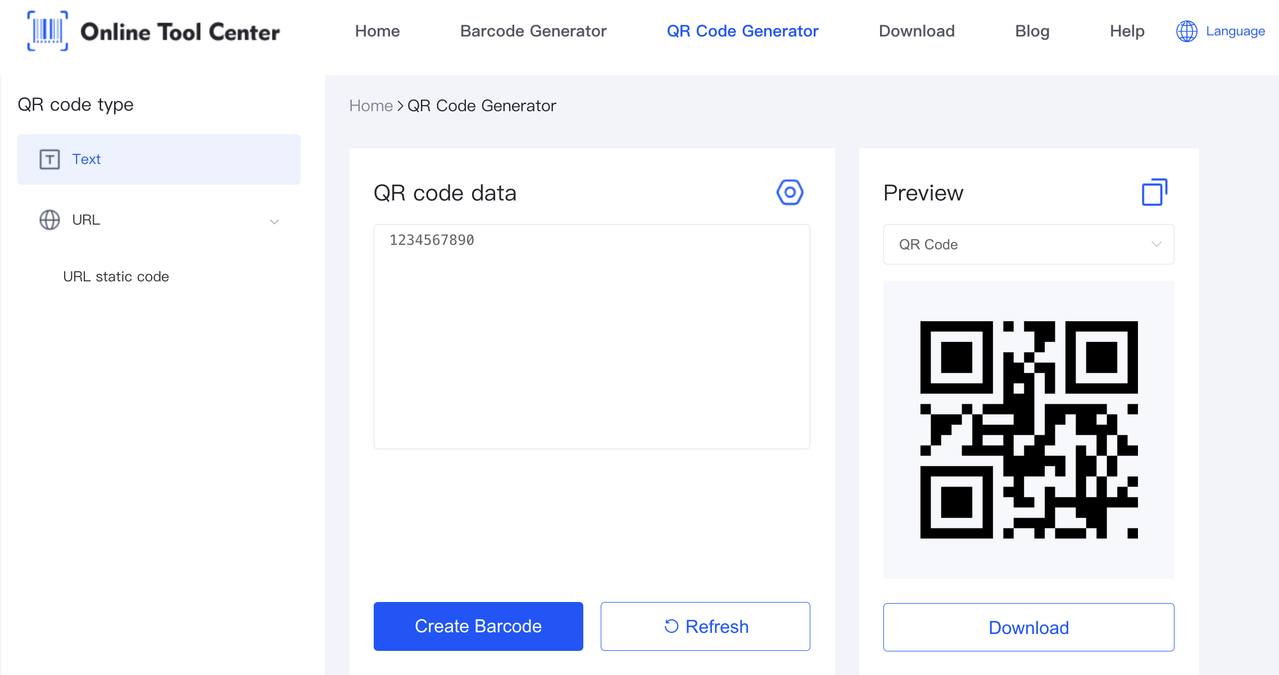The image size is (1279, 675).
Task: Click the globe icon next to URL
Action: [x=48, y=220]
